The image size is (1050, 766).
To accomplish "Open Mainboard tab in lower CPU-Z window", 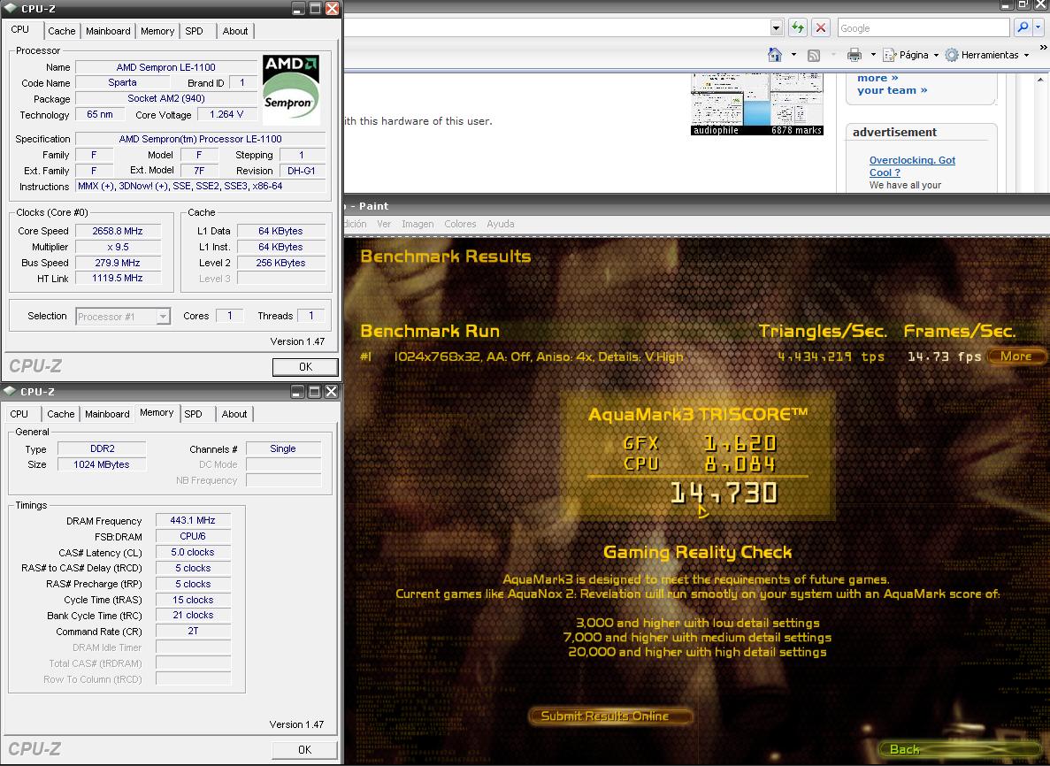I will [107, 414].
